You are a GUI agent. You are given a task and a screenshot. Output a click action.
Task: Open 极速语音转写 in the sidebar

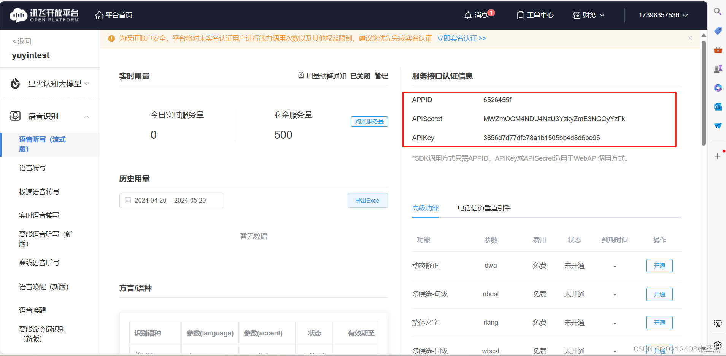tap(39, 192)
